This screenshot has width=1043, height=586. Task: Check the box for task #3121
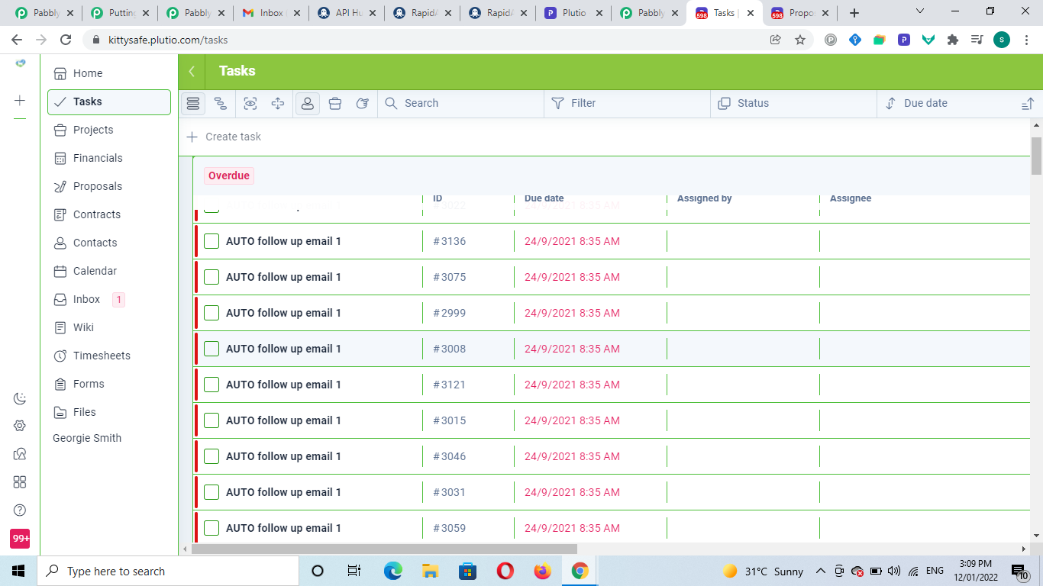pos(212,385)
